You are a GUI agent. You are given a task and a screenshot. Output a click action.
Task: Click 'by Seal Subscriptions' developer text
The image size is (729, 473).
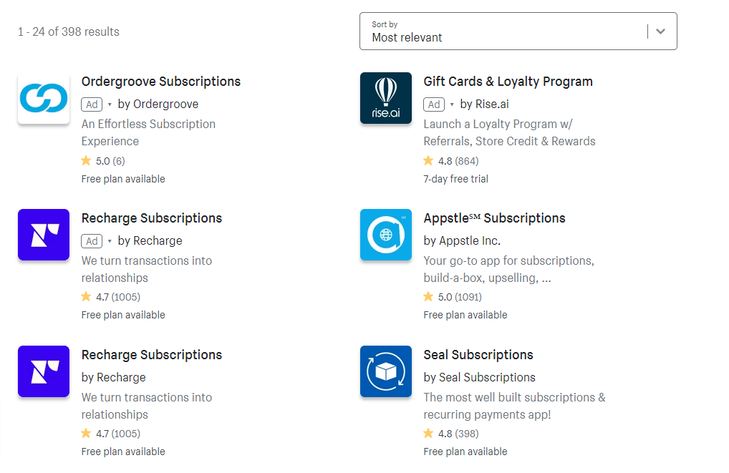[479, 377]
